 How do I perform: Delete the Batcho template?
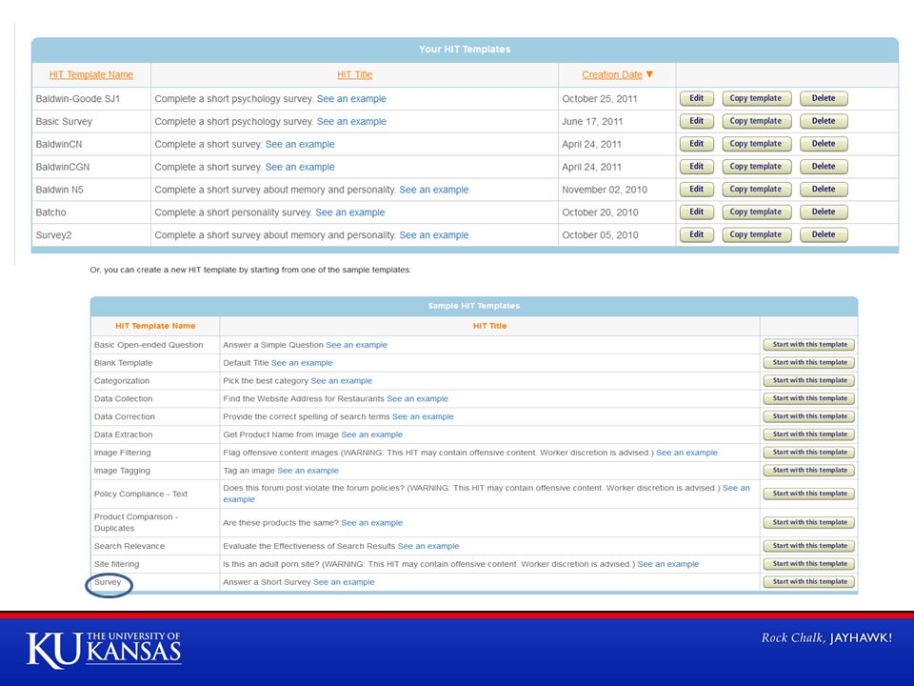pyautogui.click(x=823, y=212)
